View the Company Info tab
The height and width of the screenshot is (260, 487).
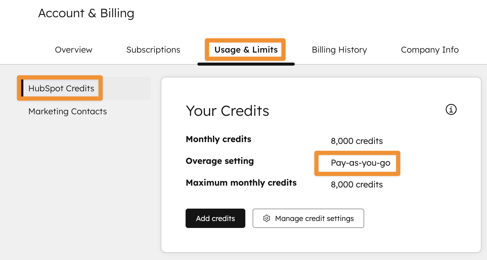(x=430, y=50)
